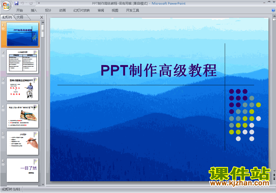The width and height of the screenshot is (276, 193).
Task: Minimize the PowerPoint window
Action: pyautogui.click(x=264, y=2)
